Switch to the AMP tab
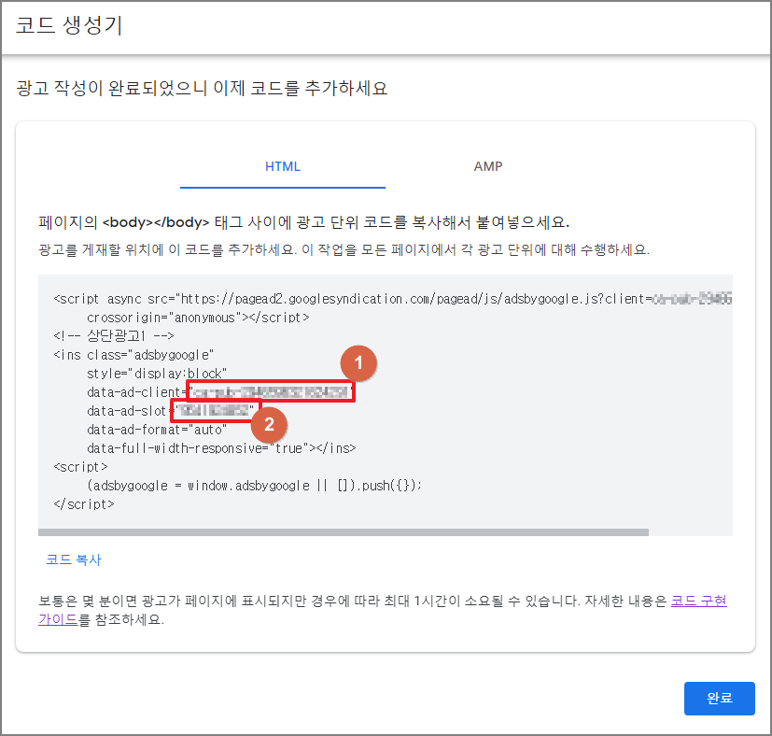 tap(487, 165)
